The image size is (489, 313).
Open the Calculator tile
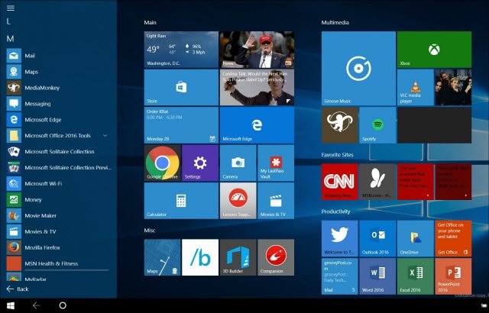pos(181,201)
